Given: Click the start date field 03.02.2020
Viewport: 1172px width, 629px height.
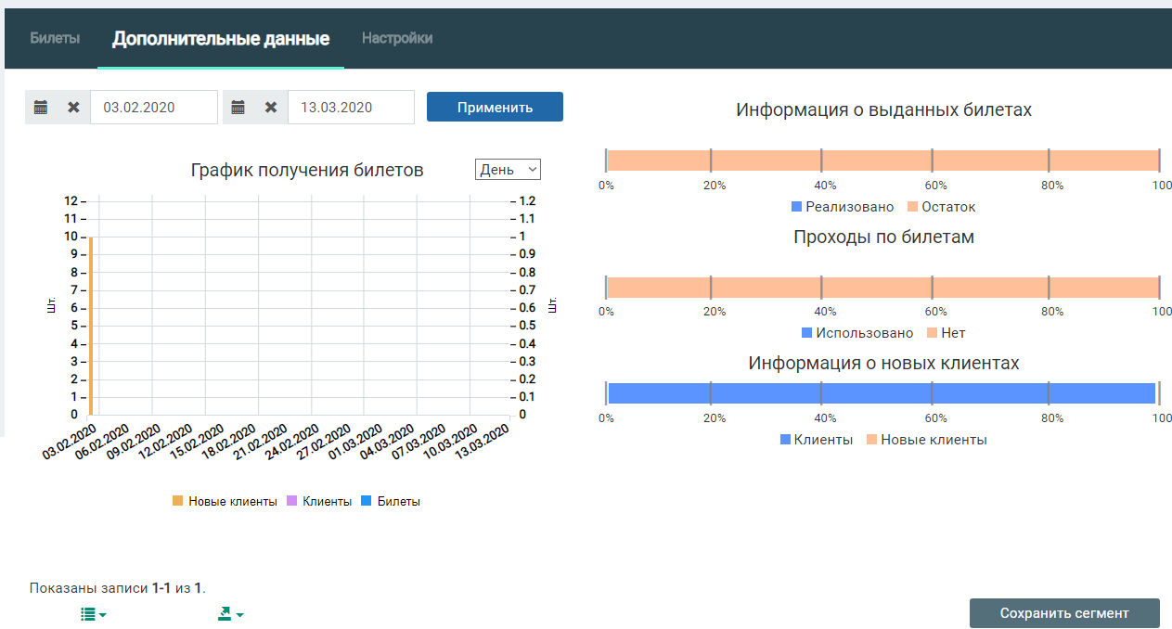Looking at the screenshot, I should [x=153, y=108].
